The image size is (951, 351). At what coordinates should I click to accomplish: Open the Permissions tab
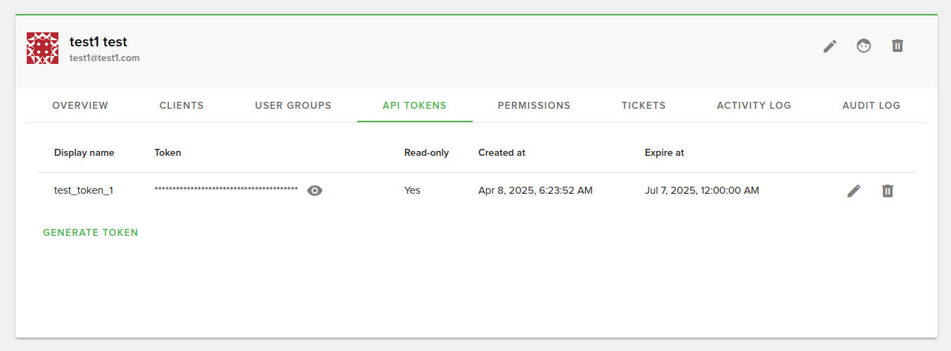[x=534, y=105]
